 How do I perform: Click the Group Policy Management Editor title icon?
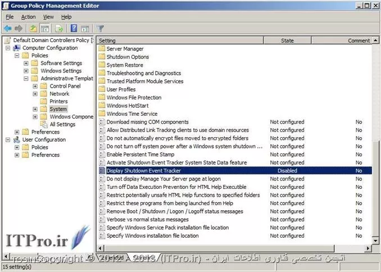tap(6, 6)
